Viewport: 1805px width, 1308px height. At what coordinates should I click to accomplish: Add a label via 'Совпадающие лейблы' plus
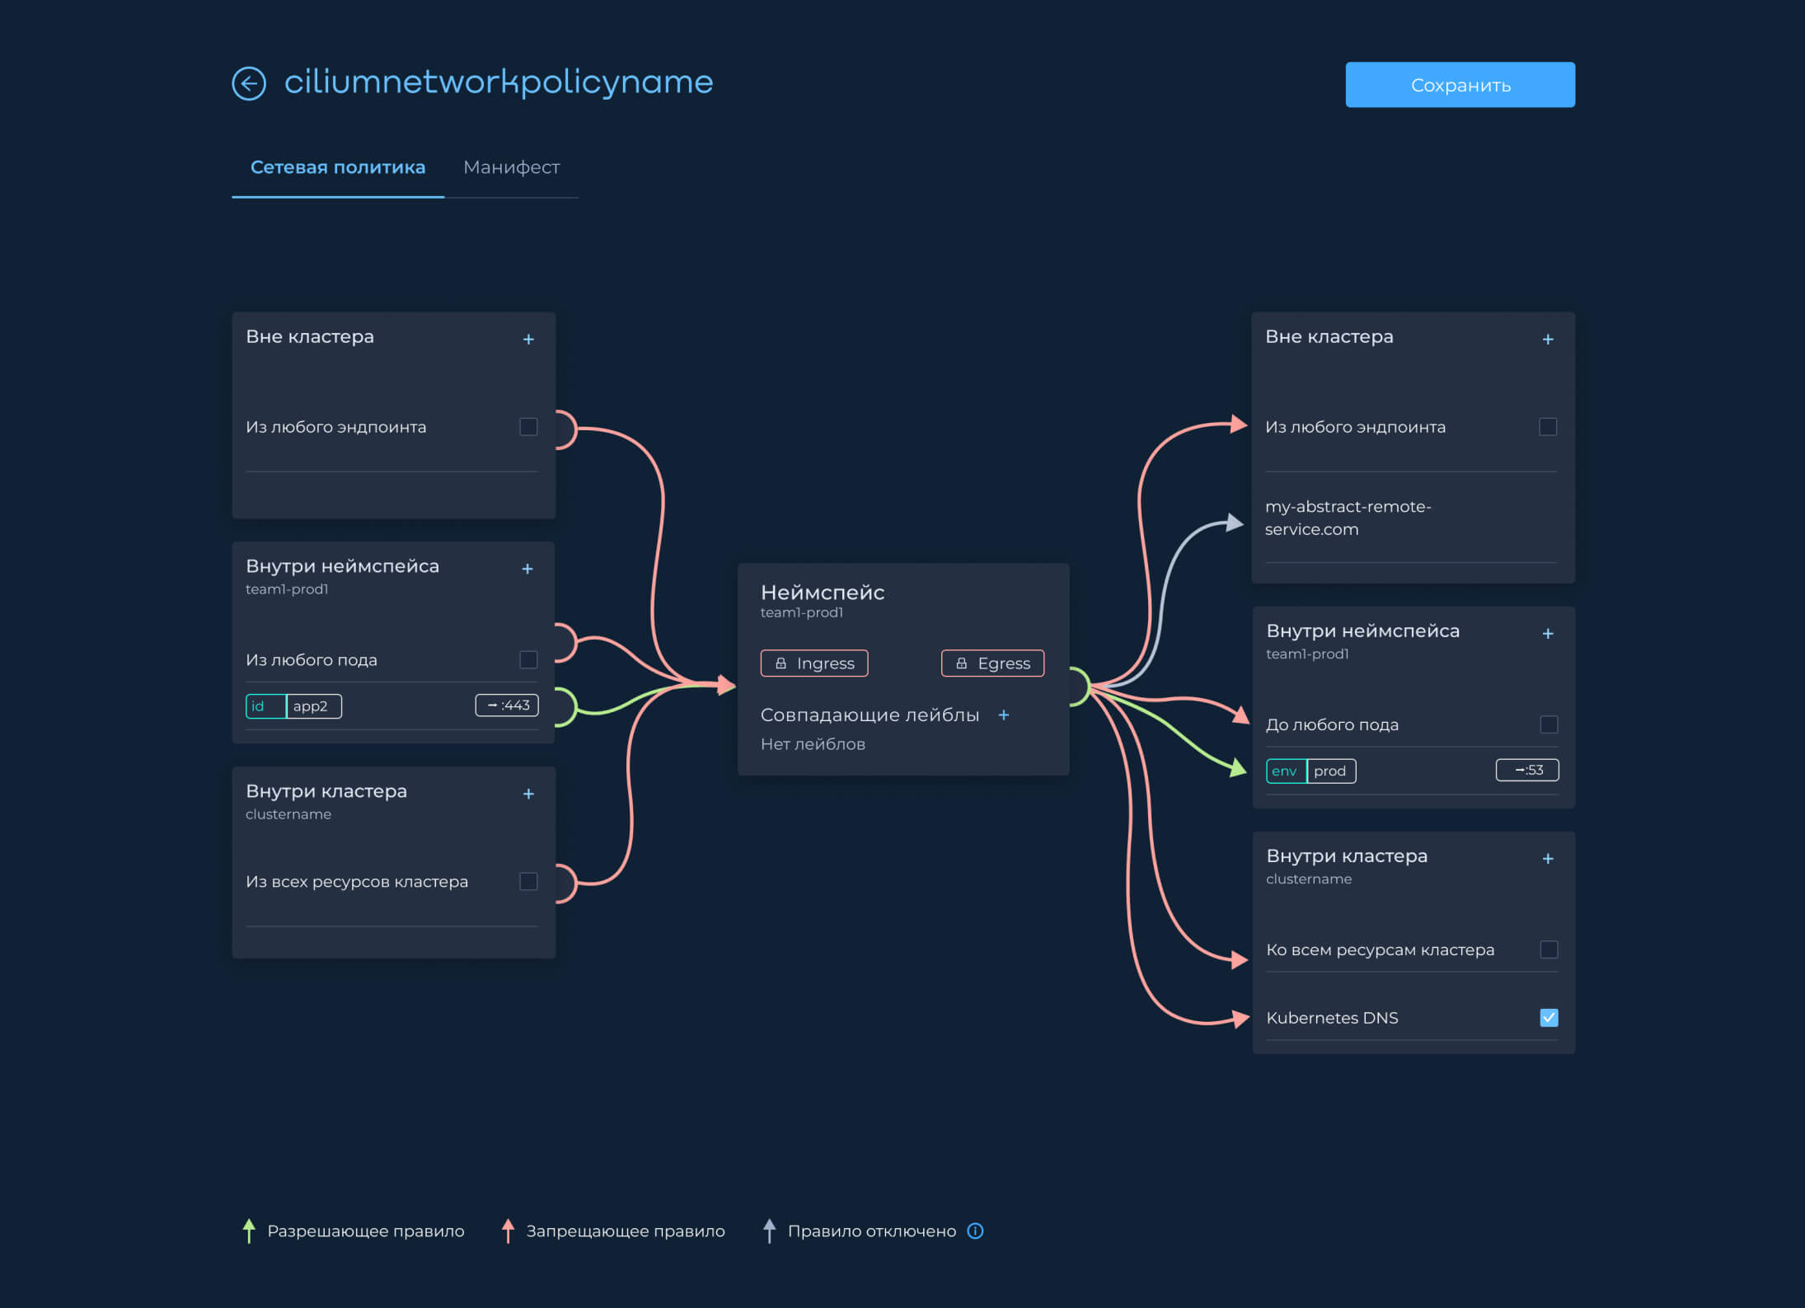(x=1004, y=715)
